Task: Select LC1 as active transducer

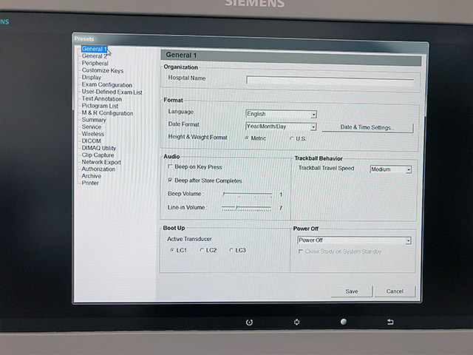Action: tap(179, 250)
